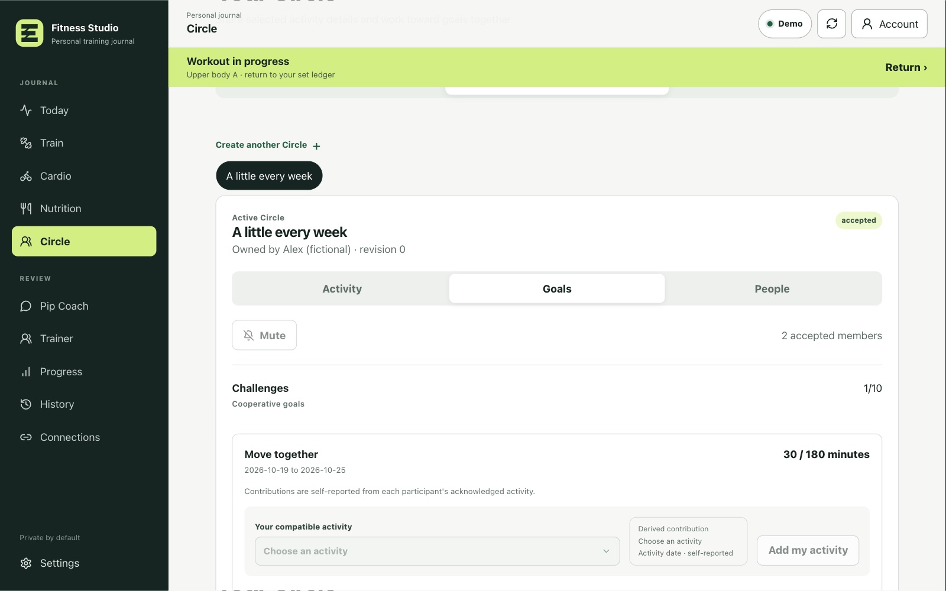Open Nutrition via its utensils icon
Image resolution: width=946 pixels, height=591 pixels.
(26, 209)
